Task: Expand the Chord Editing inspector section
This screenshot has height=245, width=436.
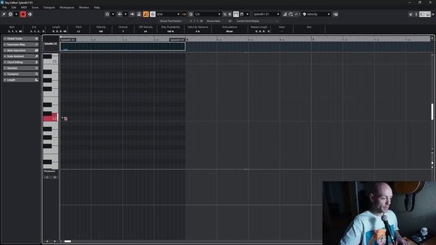Action: [21, 62]
